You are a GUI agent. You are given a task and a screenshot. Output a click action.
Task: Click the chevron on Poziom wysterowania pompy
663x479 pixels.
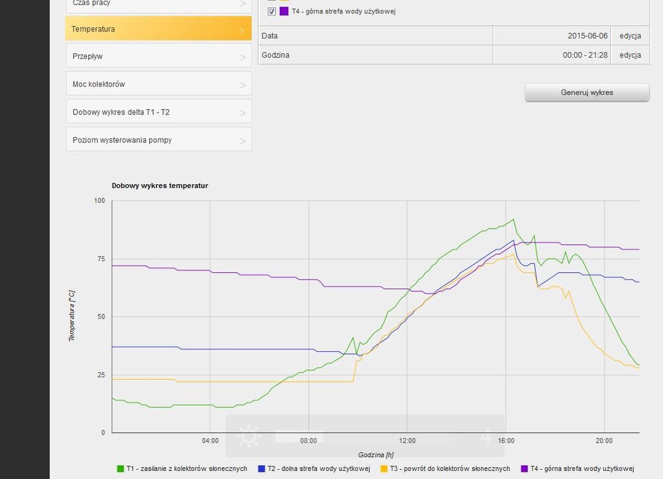point(243,141)
